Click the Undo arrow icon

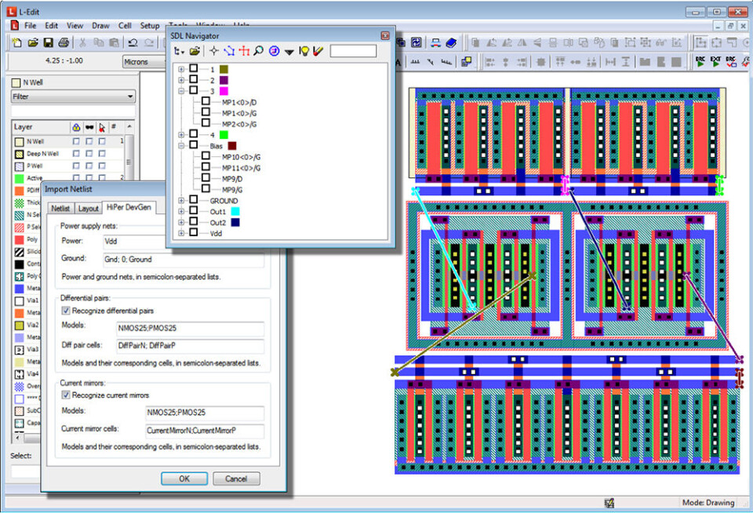click(x=133, y=42)
